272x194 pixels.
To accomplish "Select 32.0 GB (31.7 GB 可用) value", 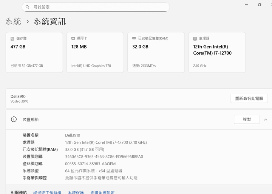I will [x=85, y=150].
